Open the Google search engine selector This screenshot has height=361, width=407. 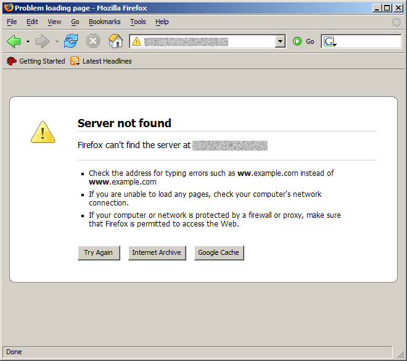330,41
